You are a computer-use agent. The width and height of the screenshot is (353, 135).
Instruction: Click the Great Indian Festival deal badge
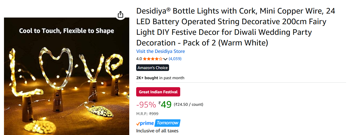pyautogui.click(x=158, y=92)
